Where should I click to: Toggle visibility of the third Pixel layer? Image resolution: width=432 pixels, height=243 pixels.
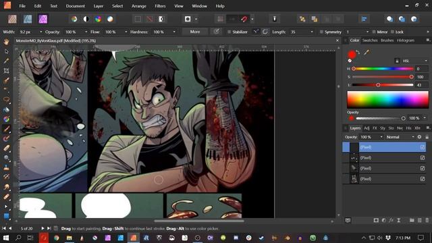(x=423, y=168)
